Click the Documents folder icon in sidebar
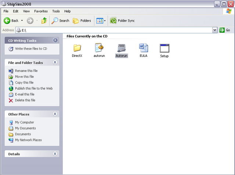The image size is (235, 175). coord(11,134)
